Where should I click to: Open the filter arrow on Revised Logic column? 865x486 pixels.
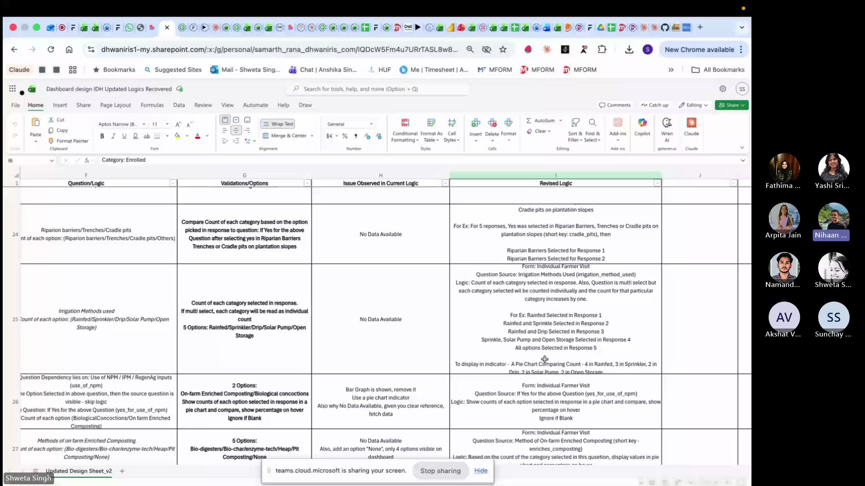657,183
